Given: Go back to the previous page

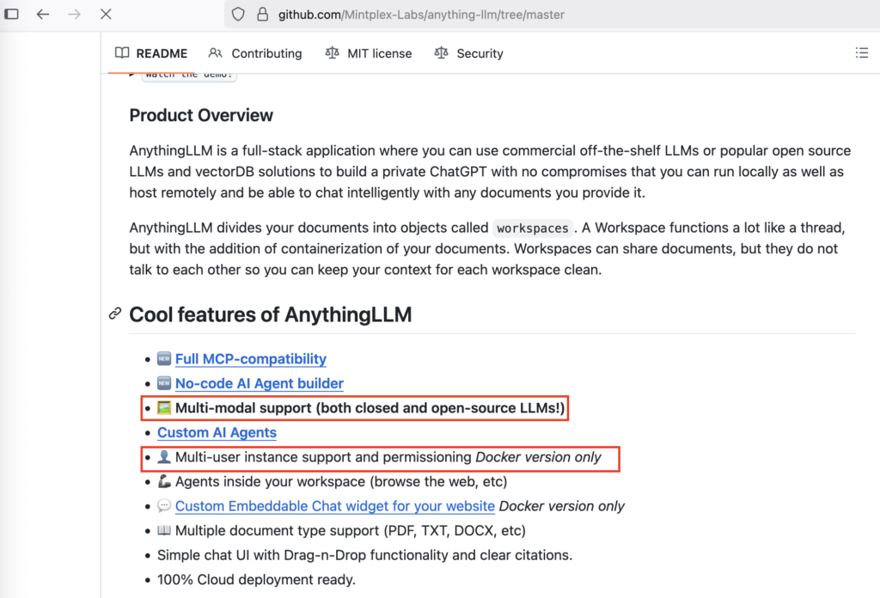Looking at the screenshot, I should pyautogui.click(x=43, y=14).
